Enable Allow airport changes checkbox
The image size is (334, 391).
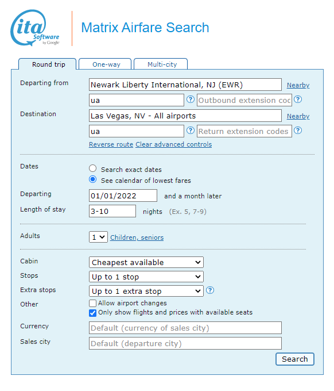pyautogui.click(x=92, y=303)
